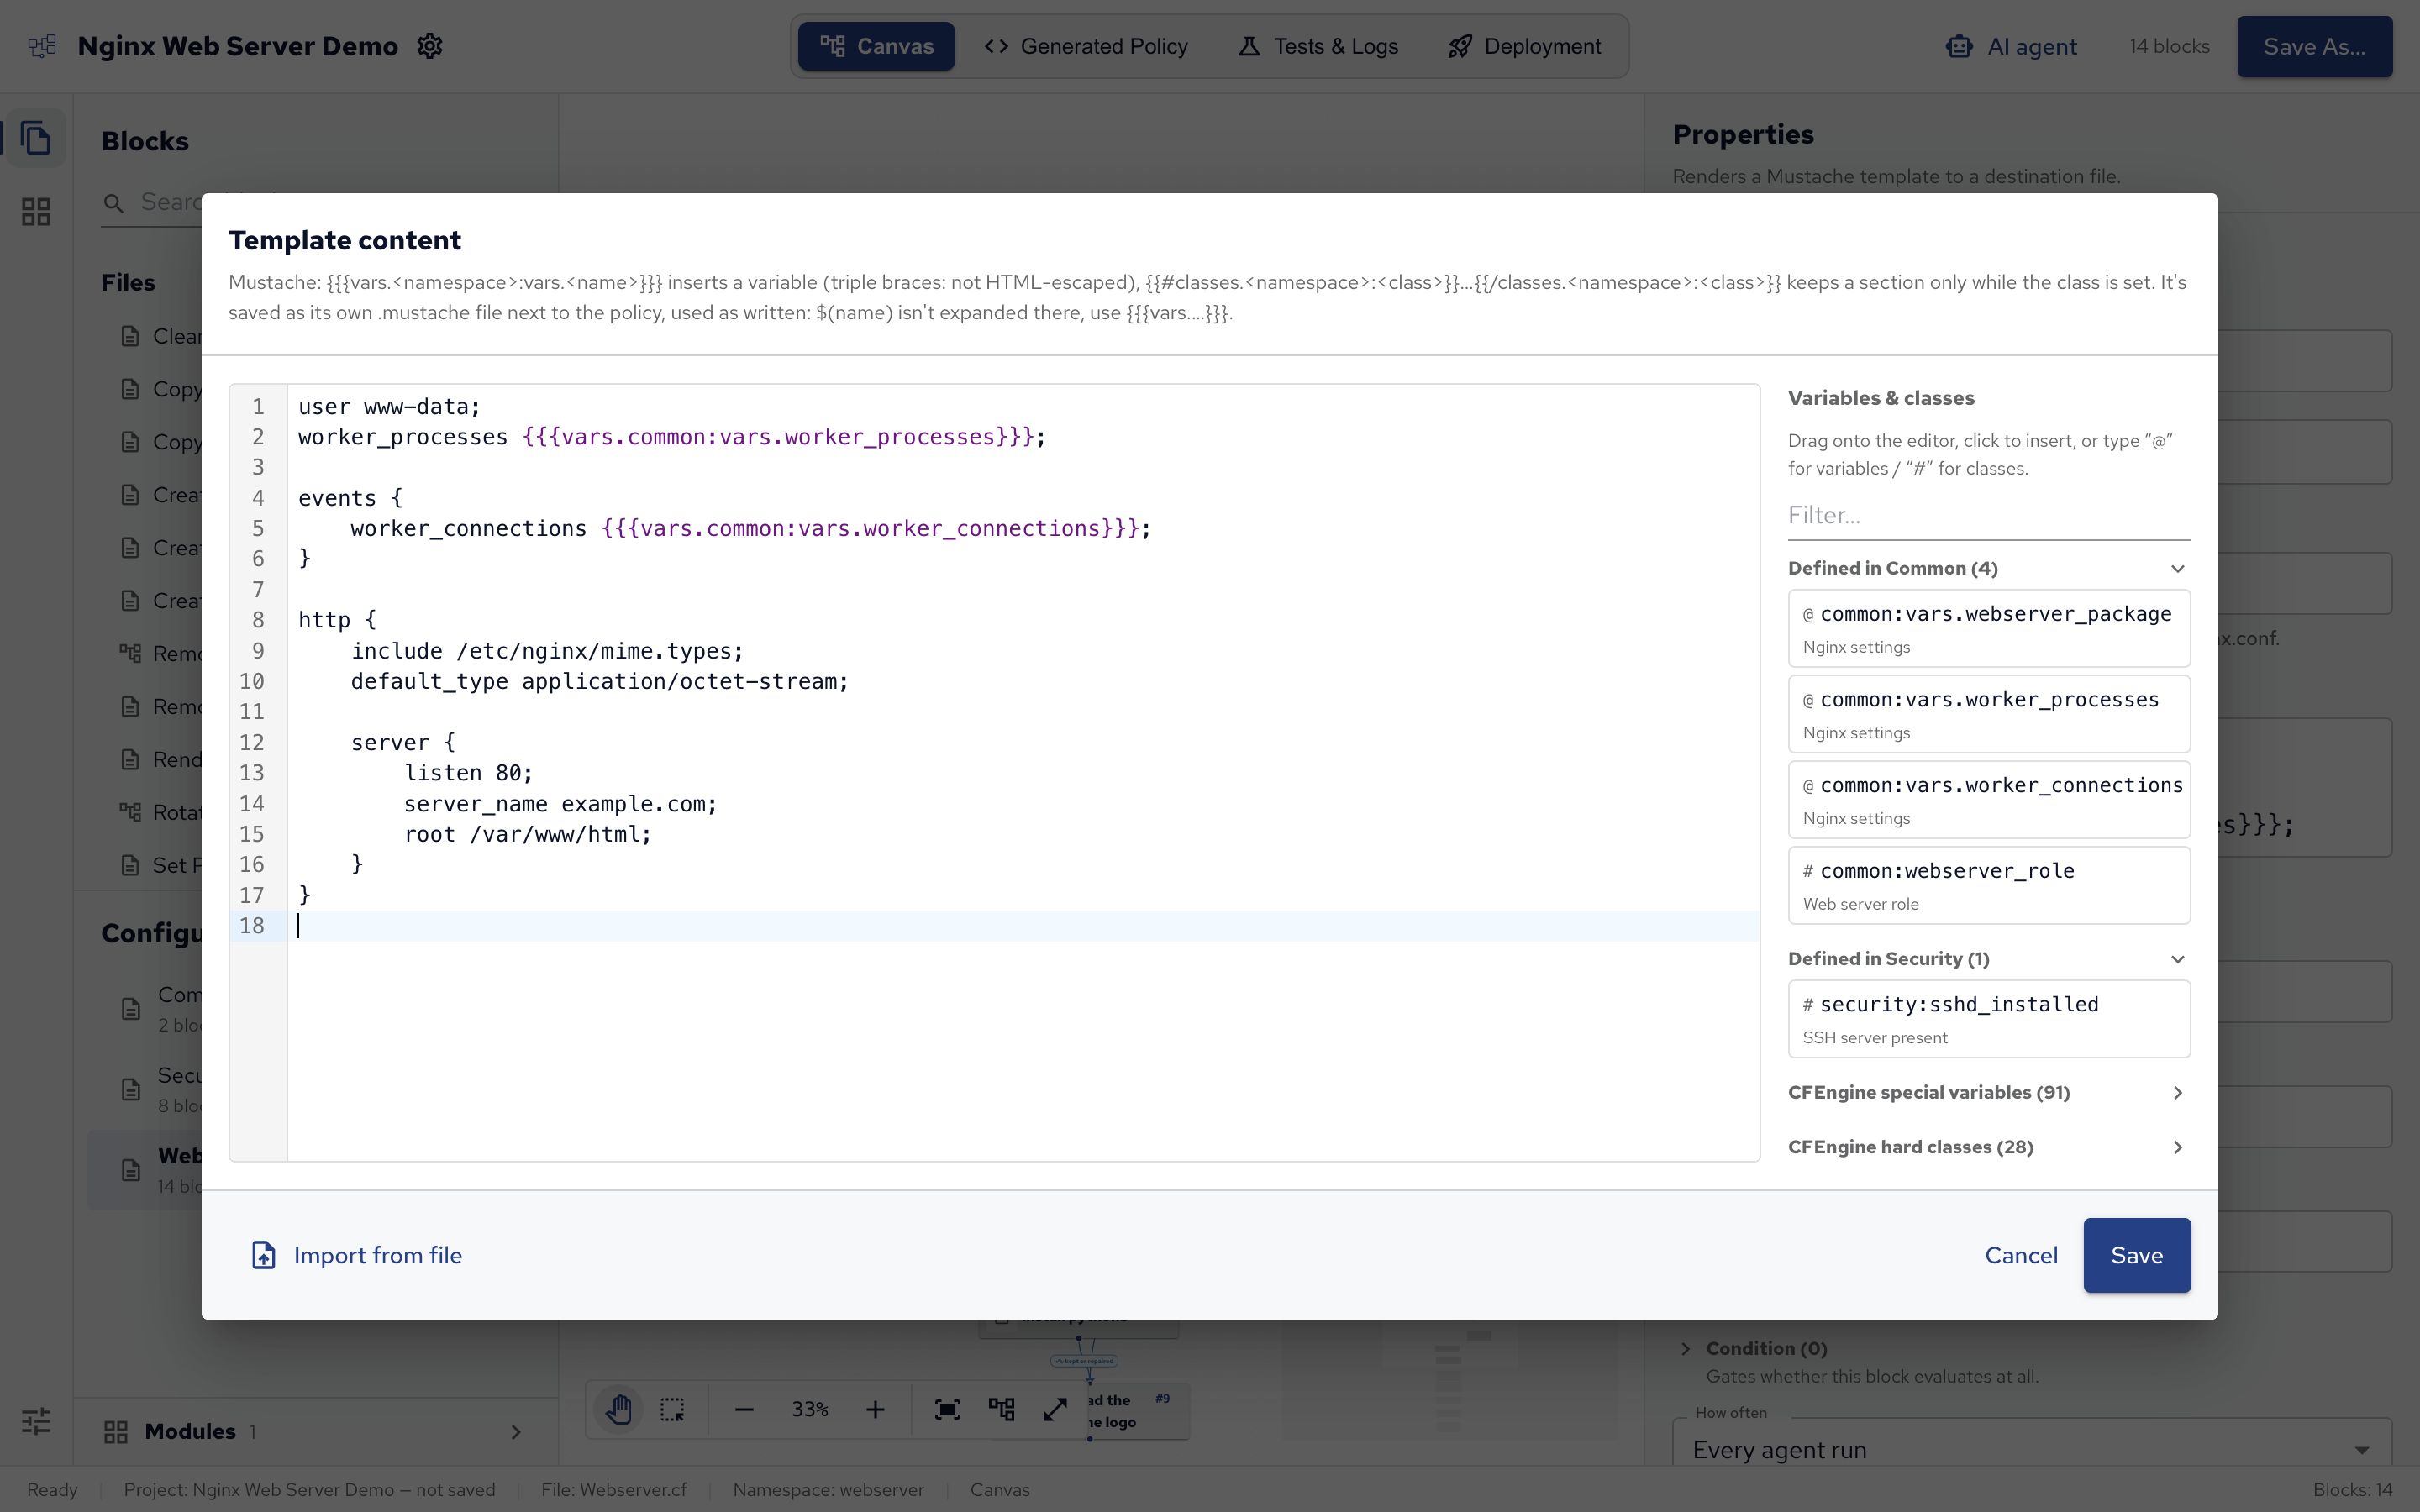Viewport: 2420px width, 1512px height.
Task: Insert common:vars.webserver_package variable
Action: [1988, 628]
